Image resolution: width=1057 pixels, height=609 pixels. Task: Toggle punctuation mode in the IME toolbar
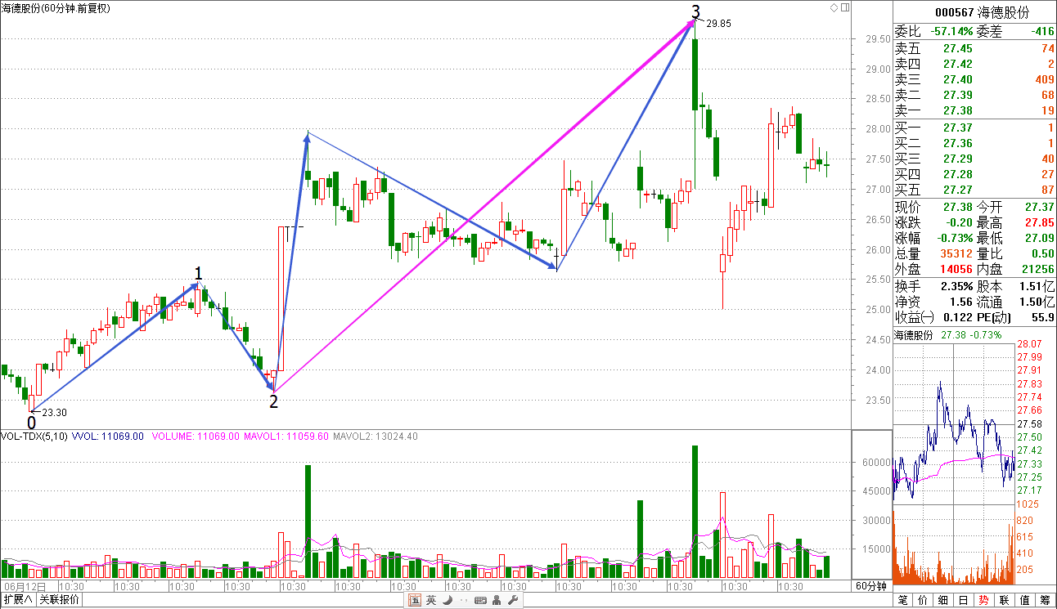(462, 601)
